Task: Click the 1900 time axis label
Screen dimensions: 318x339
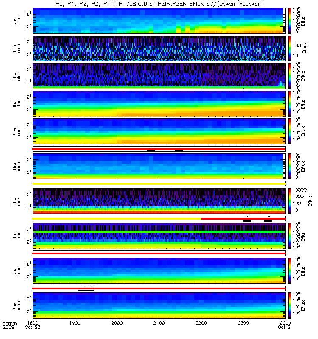Action: 75,323
